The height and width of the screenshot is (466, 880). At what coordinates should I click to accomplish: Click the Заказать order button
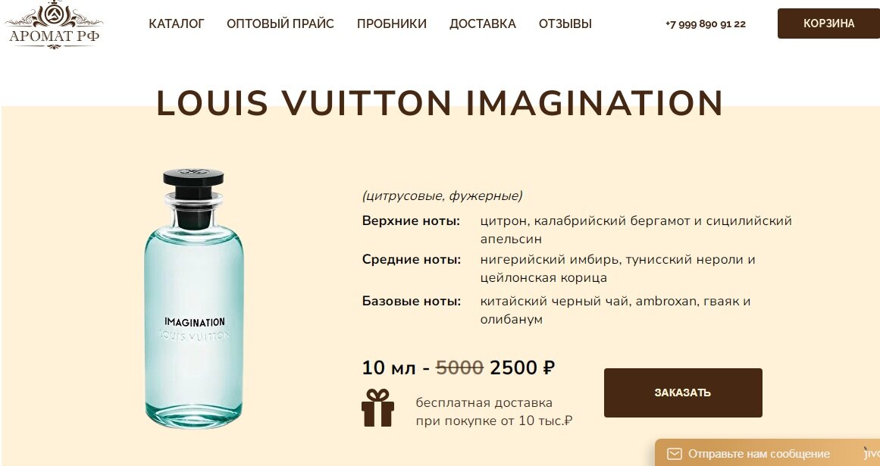tap(683, 393)
